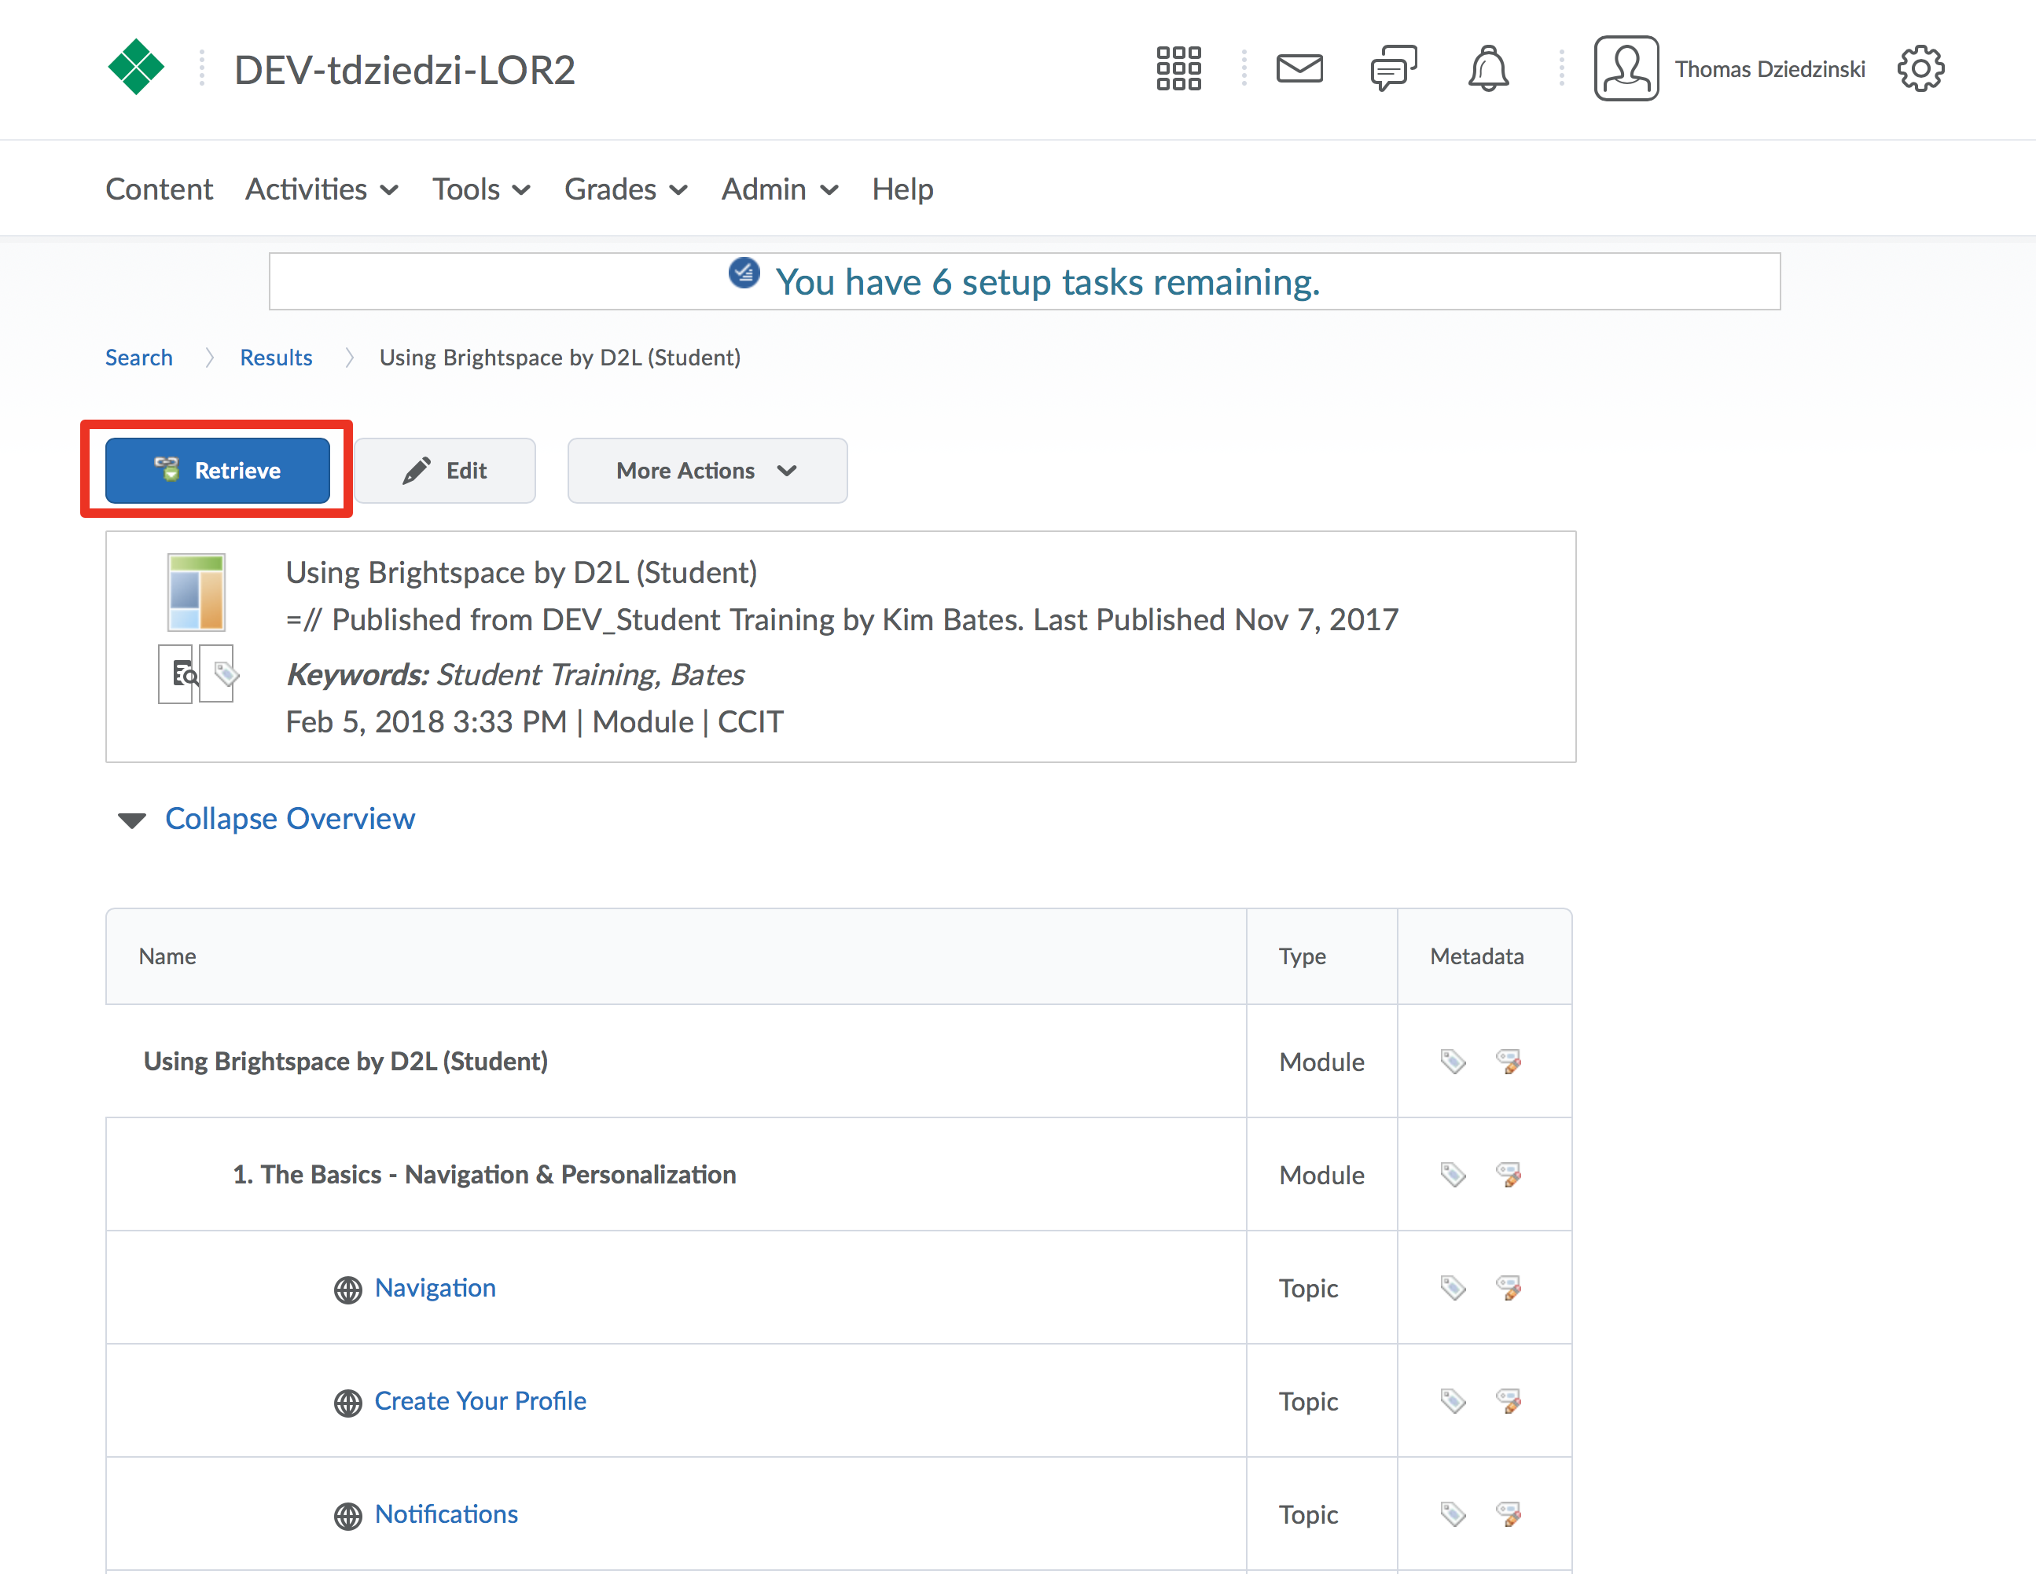
Task: Click the Metadata column header
Action: pyautogui.click(x=1476, y=956)
